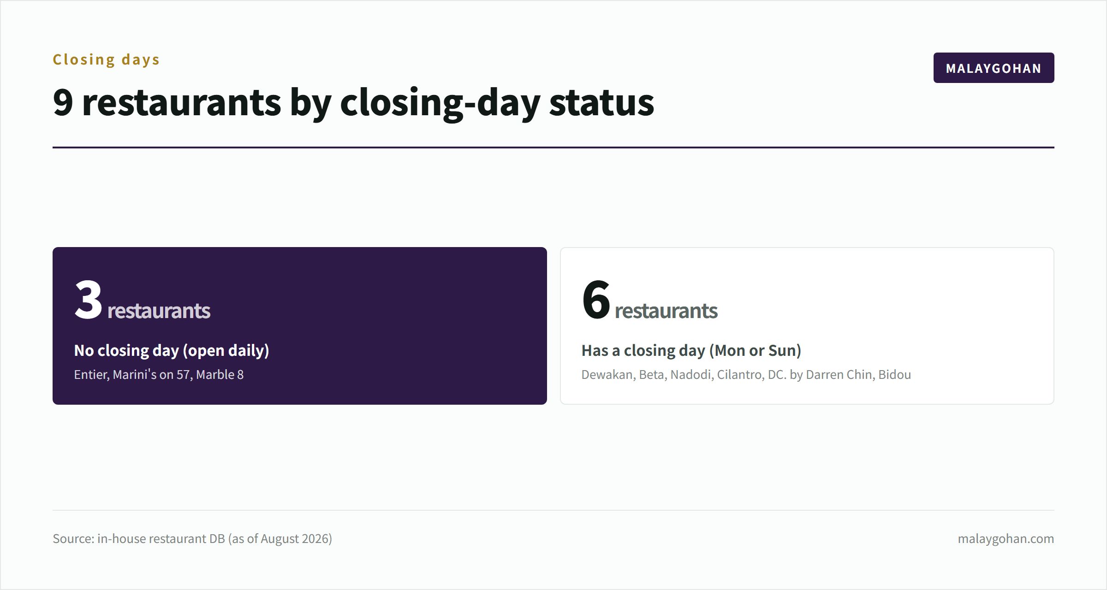Click the No closing day (open daily) label

[x=172, y=350]
